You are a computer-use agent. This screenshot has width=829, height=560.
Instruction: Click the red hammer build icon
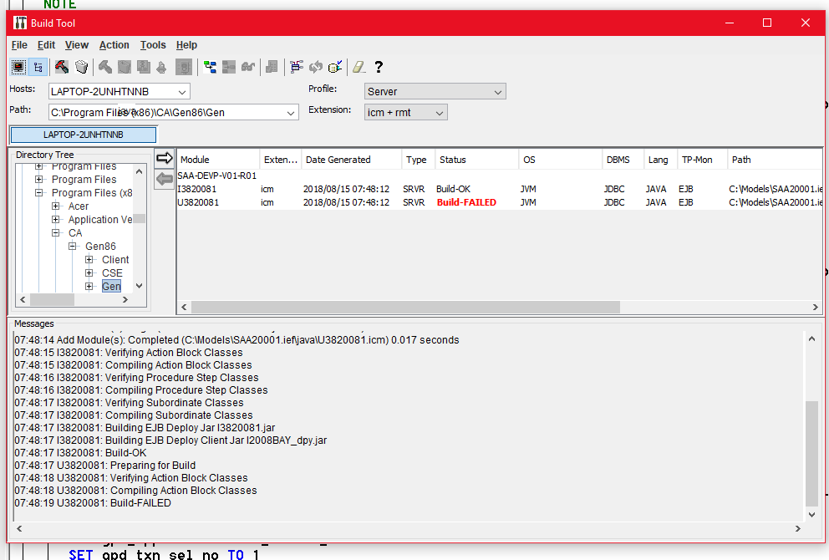tap(61, 67)
